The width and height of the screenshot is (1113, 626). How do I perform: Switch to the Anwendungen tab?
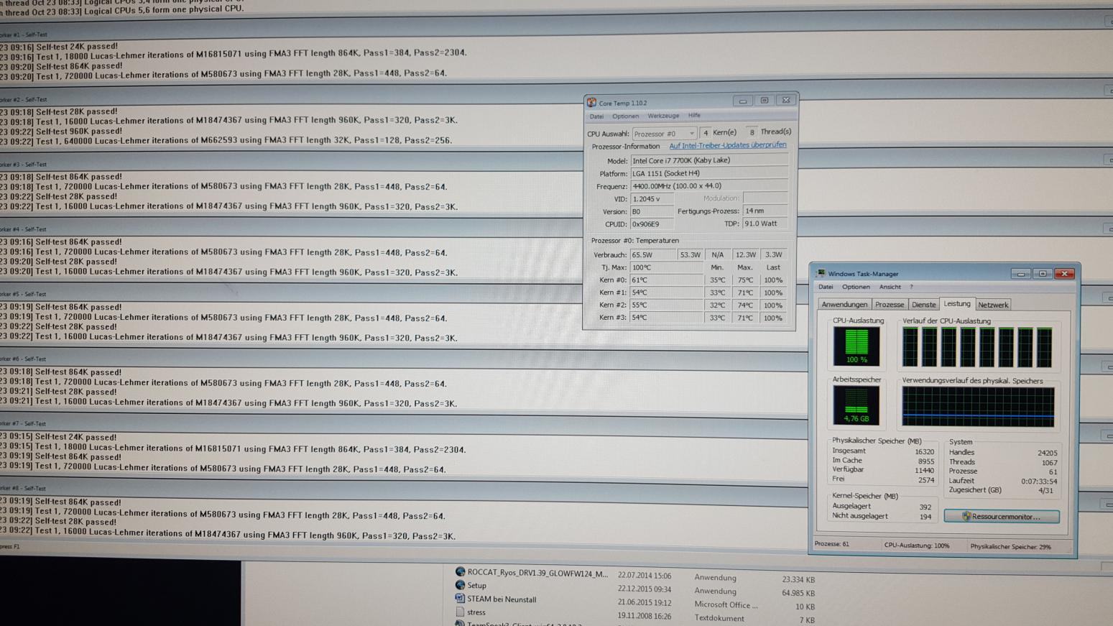point(844,305)
